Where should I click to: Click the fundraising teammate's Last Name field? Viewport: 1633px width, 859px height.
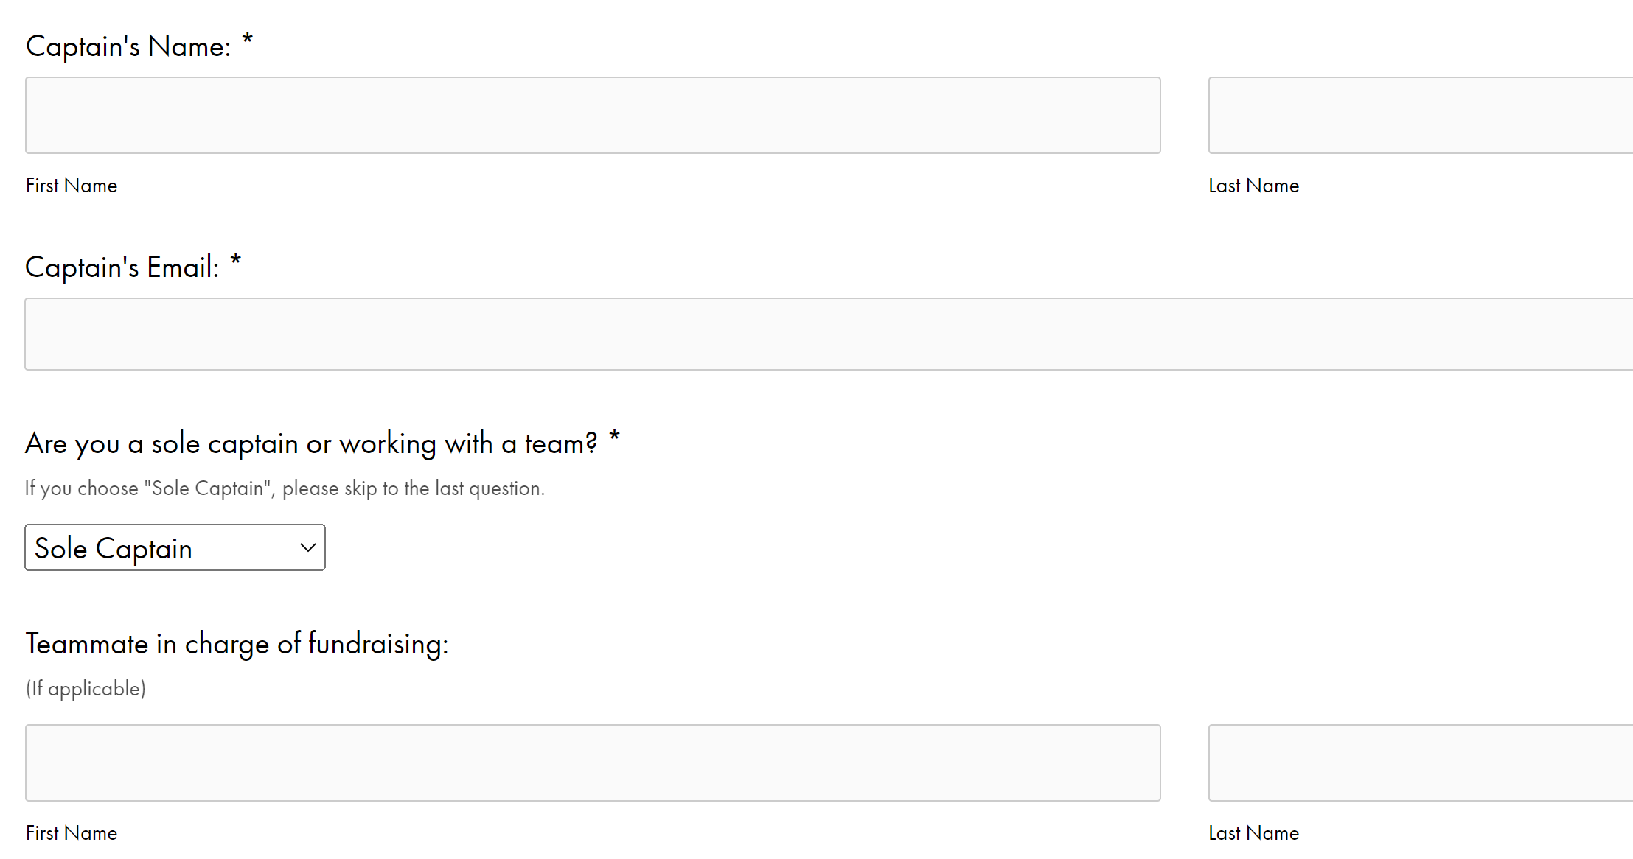[x=1420, y=762]
